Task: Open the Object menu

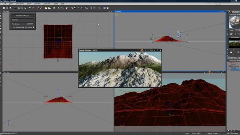Action: 11,4
